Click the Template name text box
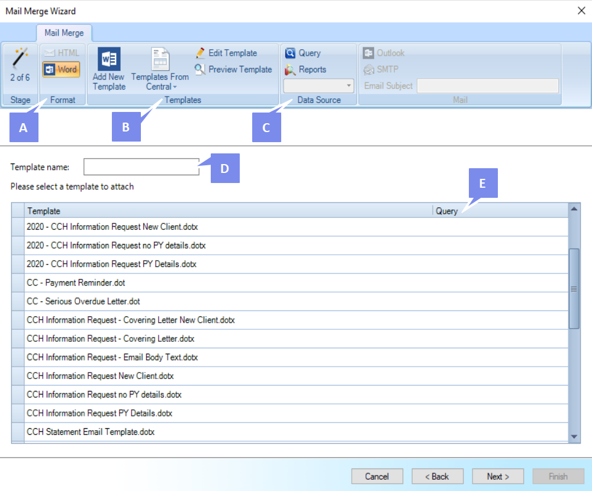 click(x=141, y=166)
